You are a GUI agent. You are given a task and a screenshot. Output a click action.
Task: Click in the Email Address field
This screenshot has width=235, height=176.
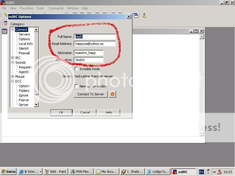[x=95, y=44]
